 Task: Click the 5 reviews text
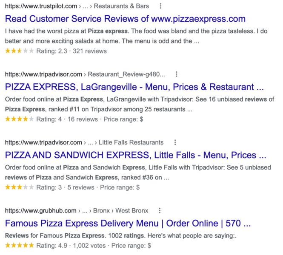point(81,187)
